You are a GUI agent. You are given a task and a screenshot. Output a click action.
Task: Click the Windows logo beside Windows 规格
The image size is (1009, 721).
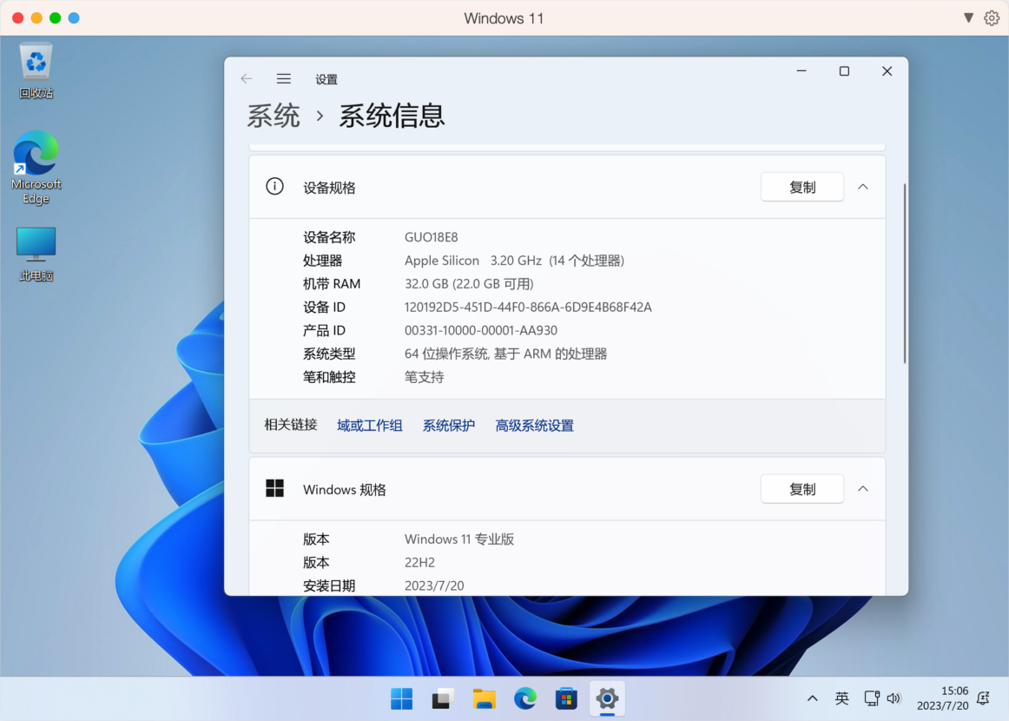coord(274,488)
